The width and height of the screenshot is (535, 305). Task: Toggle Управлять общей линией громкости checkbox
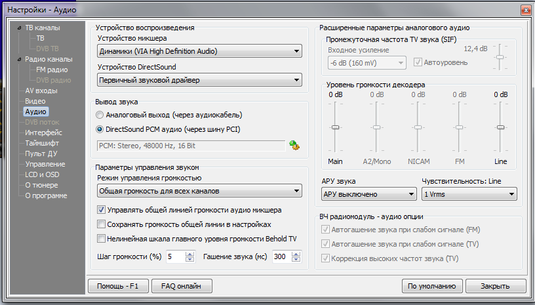(101, 210)
